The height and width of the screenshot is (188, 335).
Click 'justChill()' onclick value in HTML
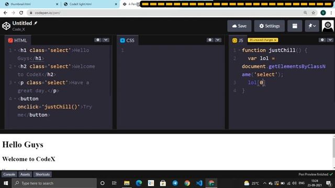click(61, 107)
